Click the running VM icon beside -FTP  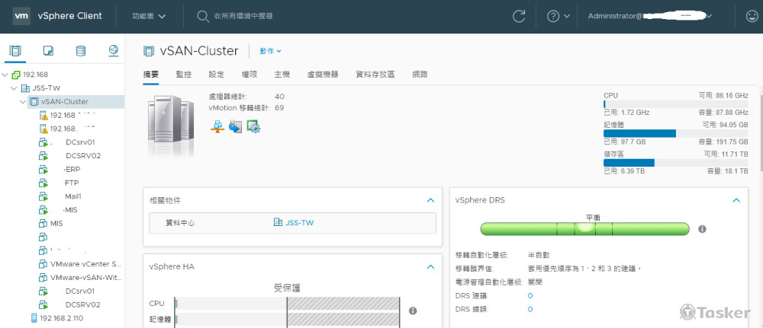(43, 183)
